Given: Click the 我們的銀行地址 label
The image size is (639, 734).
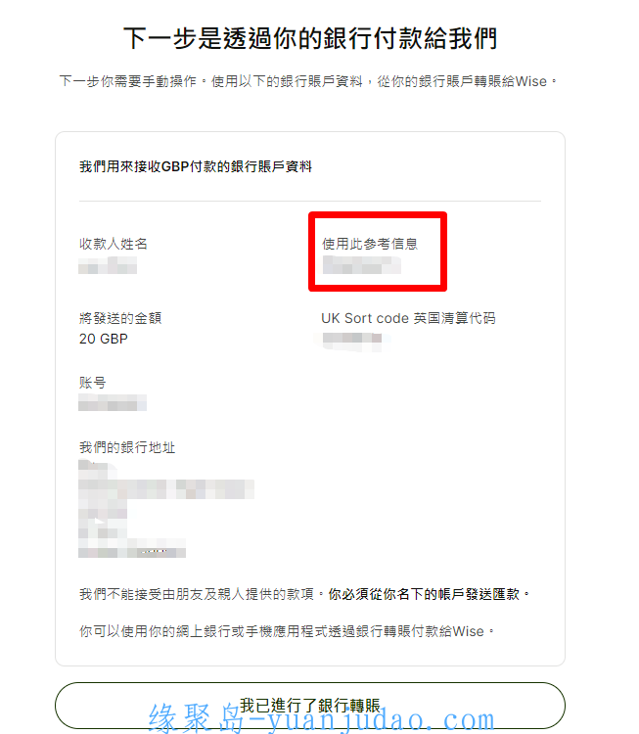Looking at the screenshot, I should pyautogui.click(x=127, y=447).
